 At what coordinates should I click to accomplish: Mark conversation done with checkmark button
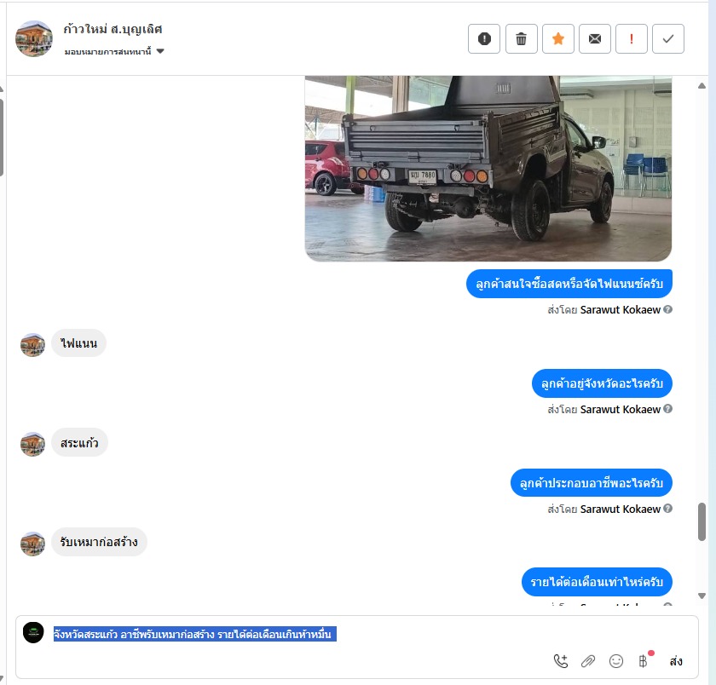tap(668, 39)
